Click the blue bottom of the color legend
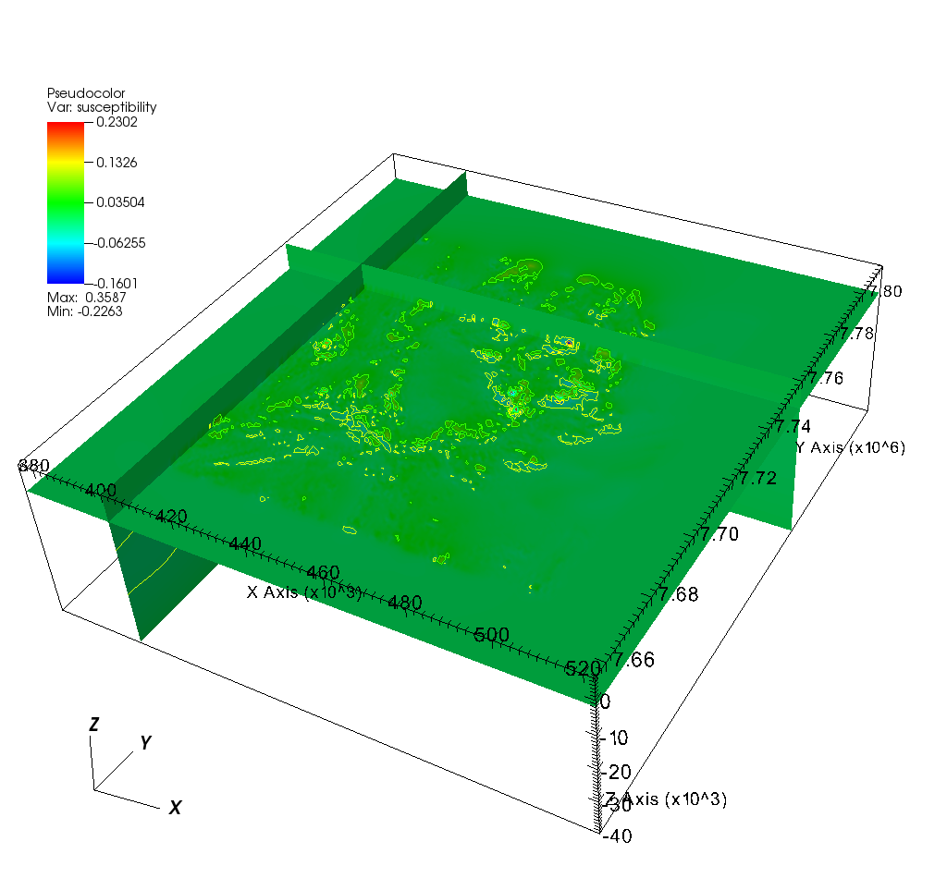Viewport: 947px width, 878px height. click(x=66, y=276)
